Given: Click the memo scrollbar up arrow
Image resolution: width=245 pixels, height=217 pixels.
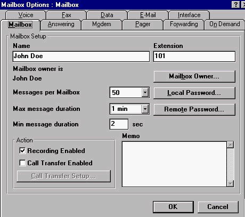Looking at the screenshot, I should click(230, 145).
